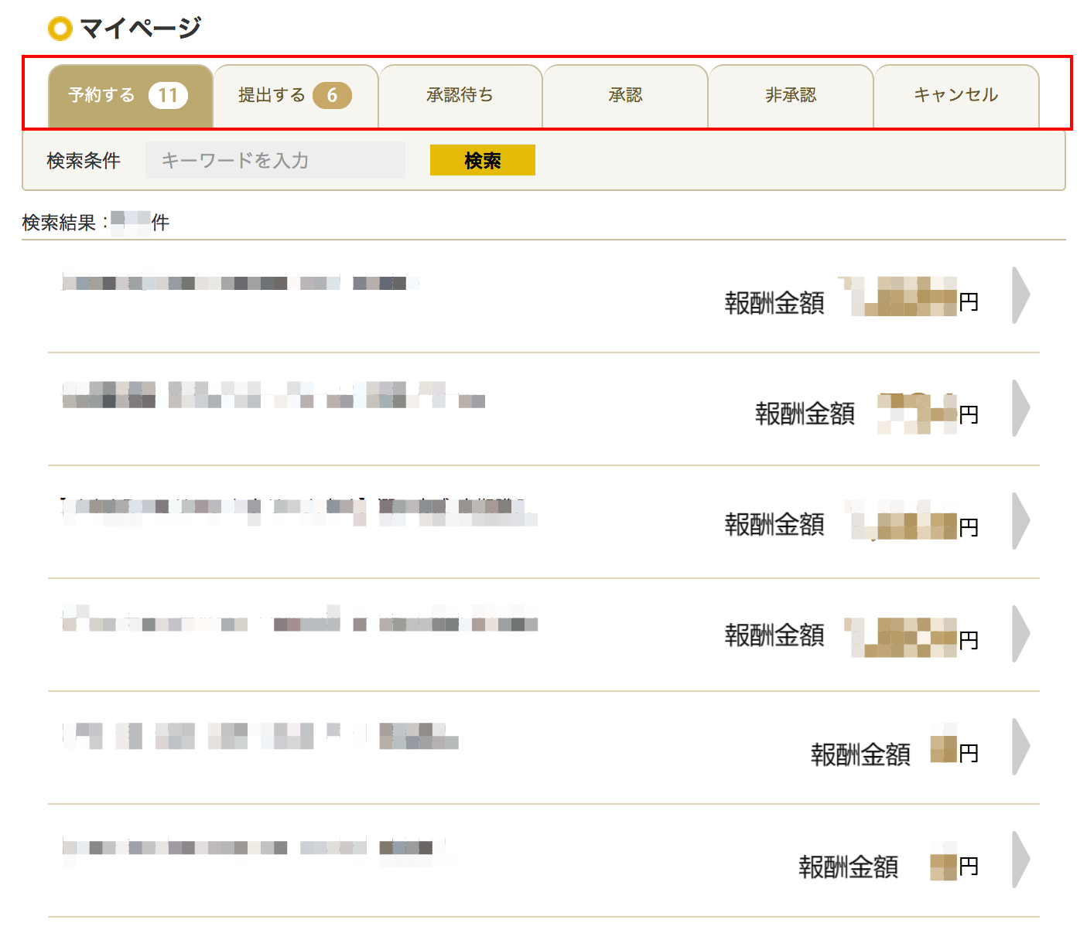Go to the 承認 tab
The width and height of the screenshot is (1087, 940).
click(x=625, y=96)
